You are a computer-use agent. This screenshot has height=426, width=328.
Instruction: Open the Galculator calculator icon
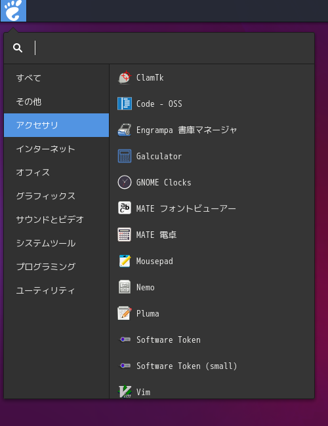coord(125,156)
